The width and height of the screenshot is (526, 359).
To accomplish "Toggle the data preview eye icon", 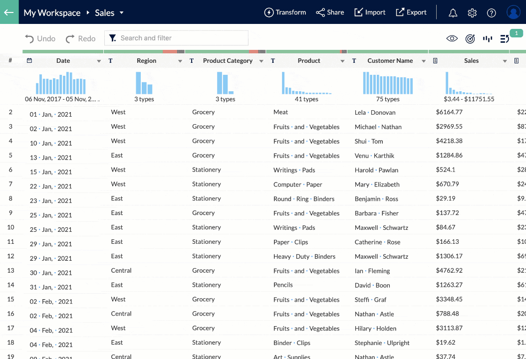I will point(452,37).
